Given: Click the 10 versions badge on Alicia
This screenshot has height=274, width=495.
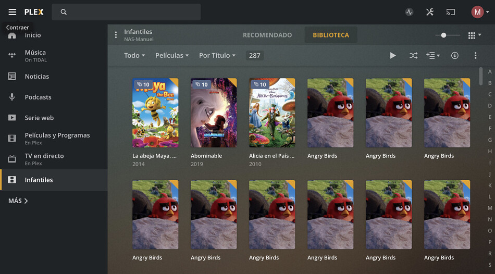Looking at the screenshot, I should [260, 84].
